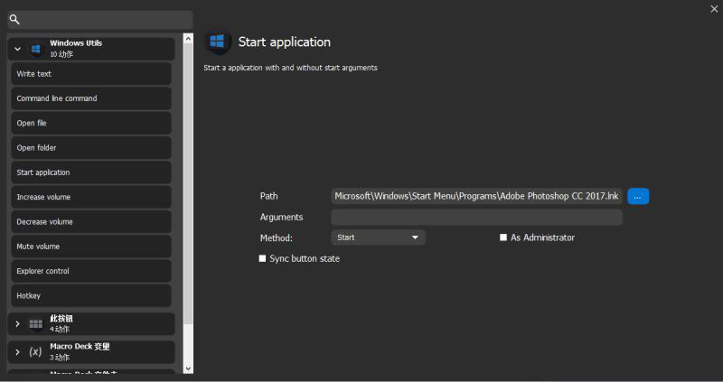
Task: Toggle the Sync button state checkbox
Action: click(263, 258)
